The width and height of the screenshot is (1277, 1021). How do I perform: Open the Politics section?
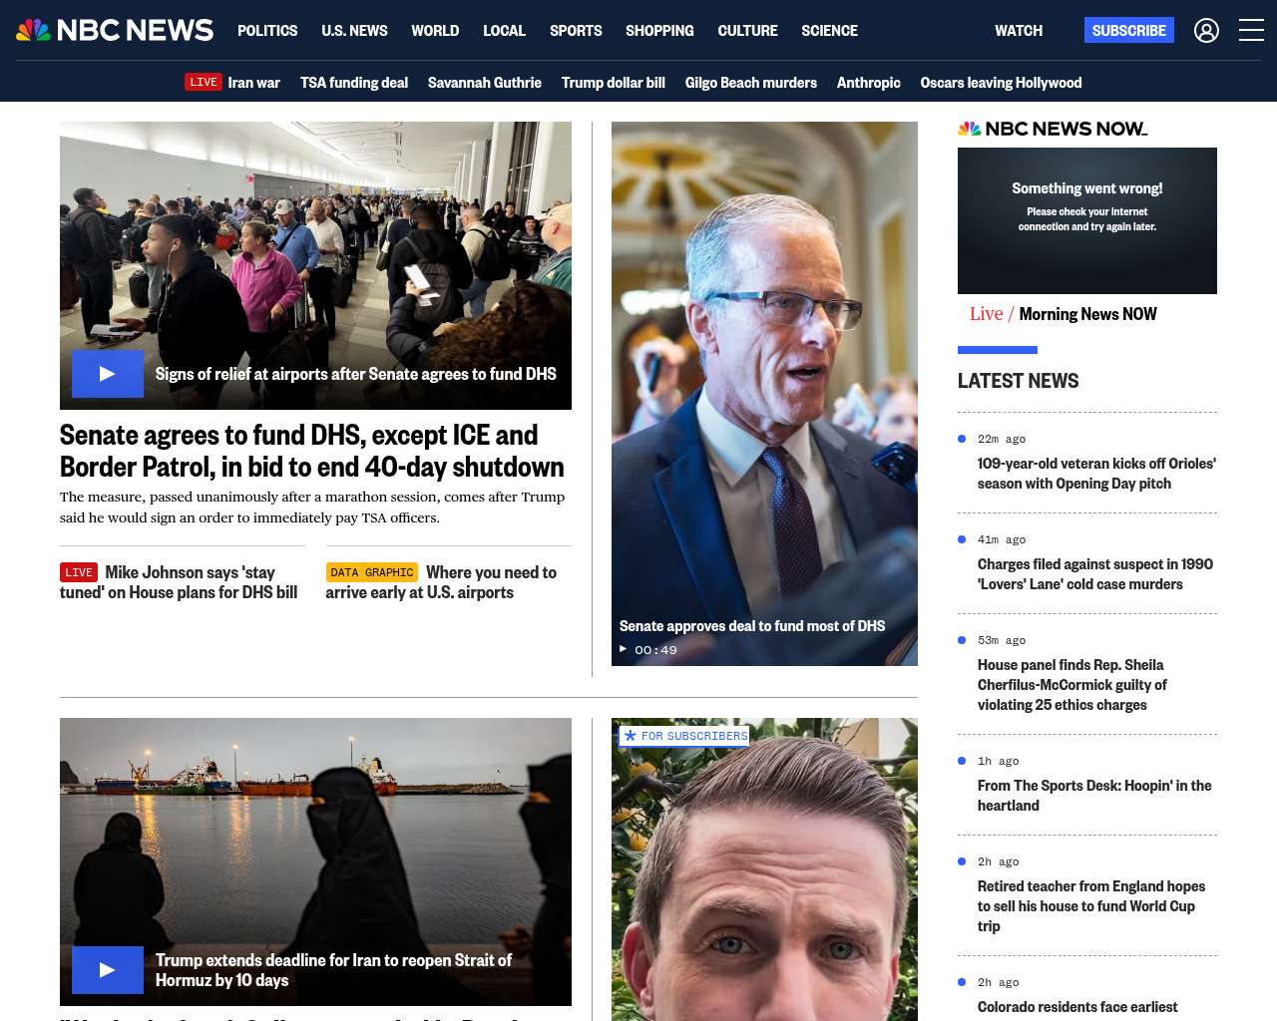tap(267, 31)
